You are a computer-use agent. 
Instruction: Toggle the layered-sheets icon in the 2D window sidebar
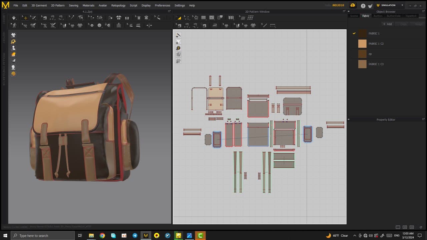(x=178, y=54)
